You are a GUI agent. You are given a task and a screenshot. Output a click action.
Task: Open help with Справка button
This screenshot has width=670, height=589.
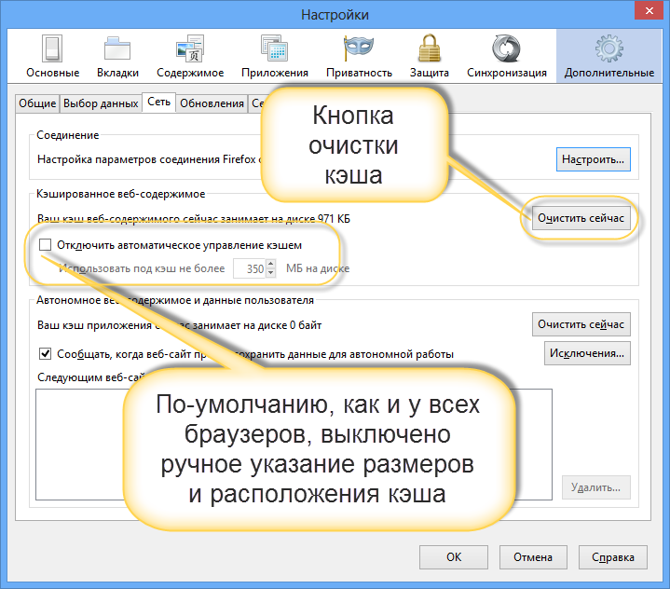(613, 557)
